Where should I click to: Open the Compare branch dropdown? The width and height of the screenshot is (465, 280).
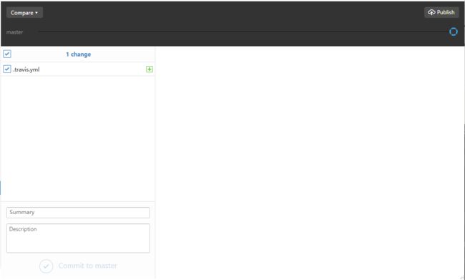[x=24, y=13]
